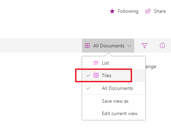Image resolution: width=171 pixels, height=130 pixels.
Task: Open the information details pane icon
Action: 162,46
